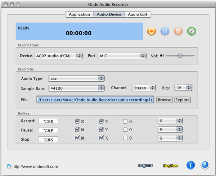The width and height of the screenshot is (216, 176).
Task: Click the orange stop button
Action: [178, 31]
